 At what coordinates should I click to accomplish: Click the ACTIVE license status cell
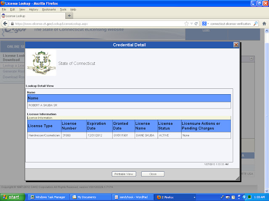point(169,135)
